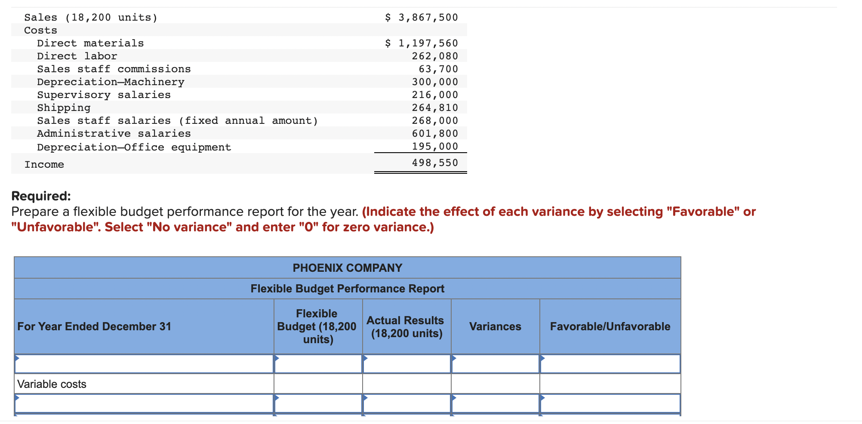Click the amount '300,000'
This screenshot has height=424, width=862.
(435, 82)
